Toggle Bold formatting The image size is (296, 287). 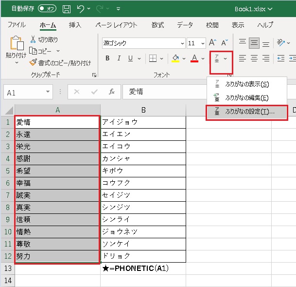pos(107,58)
